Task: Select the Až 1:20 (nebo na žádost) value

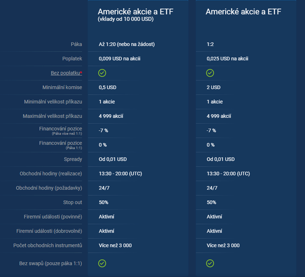Action: (127, 44)
